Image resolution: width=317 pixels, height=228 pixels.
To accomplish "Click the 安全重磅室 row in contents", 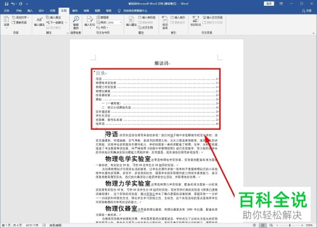I will point(157,111).
